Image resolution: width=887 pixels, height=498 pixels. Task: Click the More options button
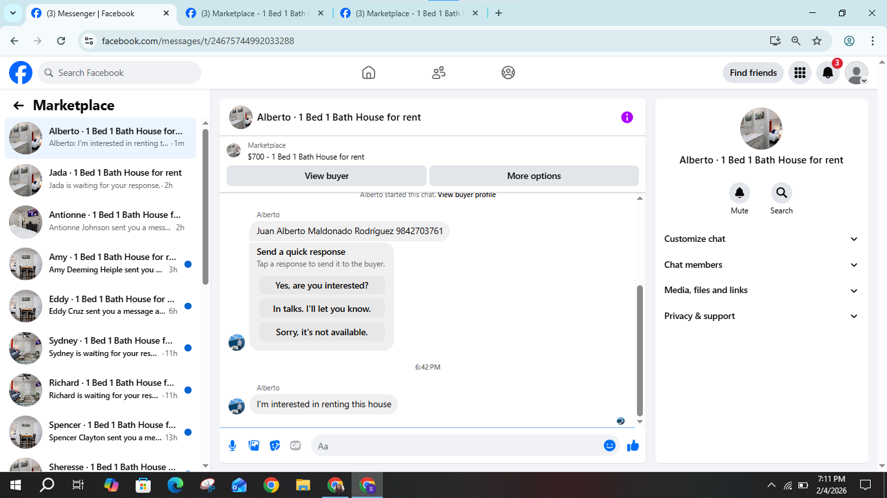click(534, 176)
